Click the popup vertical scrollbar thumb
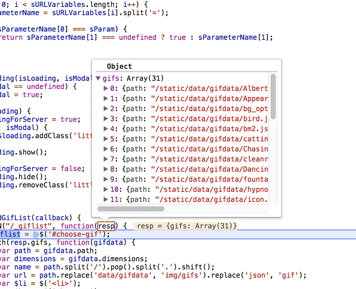Screen dimensions: 356x289 tap(273, 97)
